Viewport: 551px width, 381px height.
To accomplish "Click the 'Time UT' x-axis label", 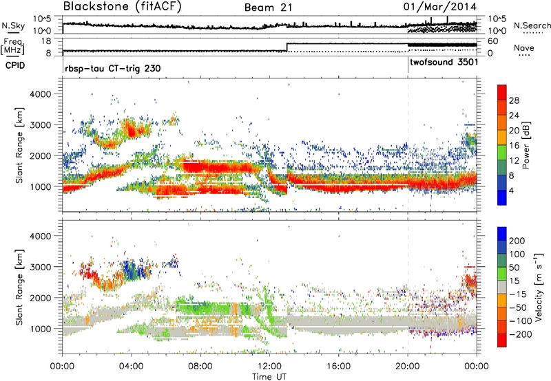I will [269, 376].
